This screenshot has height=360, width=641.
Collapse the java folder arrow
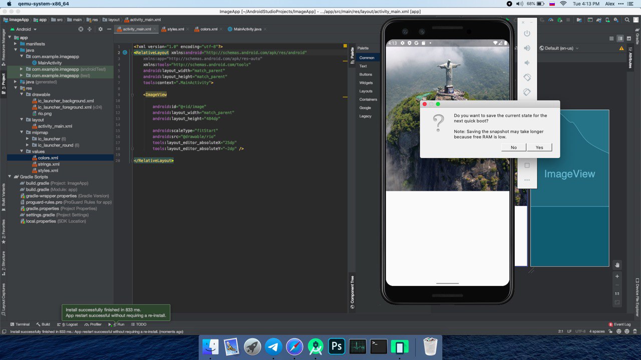[16, 50]
